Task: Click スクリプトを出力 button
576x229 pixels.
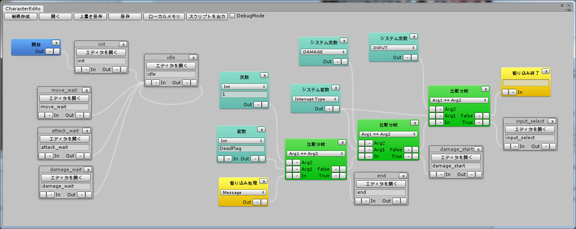Action: point(207,17)
